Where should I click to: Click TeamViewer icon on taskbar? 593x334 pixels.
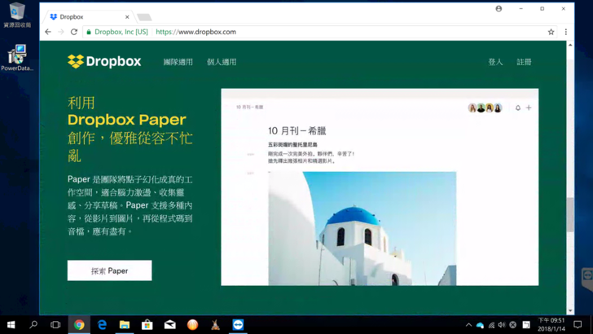pyautogui.click(x=238, y=324)
